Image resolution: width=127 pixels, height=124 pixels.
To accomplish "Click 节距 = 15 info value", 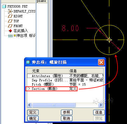I will pos(78,84).
